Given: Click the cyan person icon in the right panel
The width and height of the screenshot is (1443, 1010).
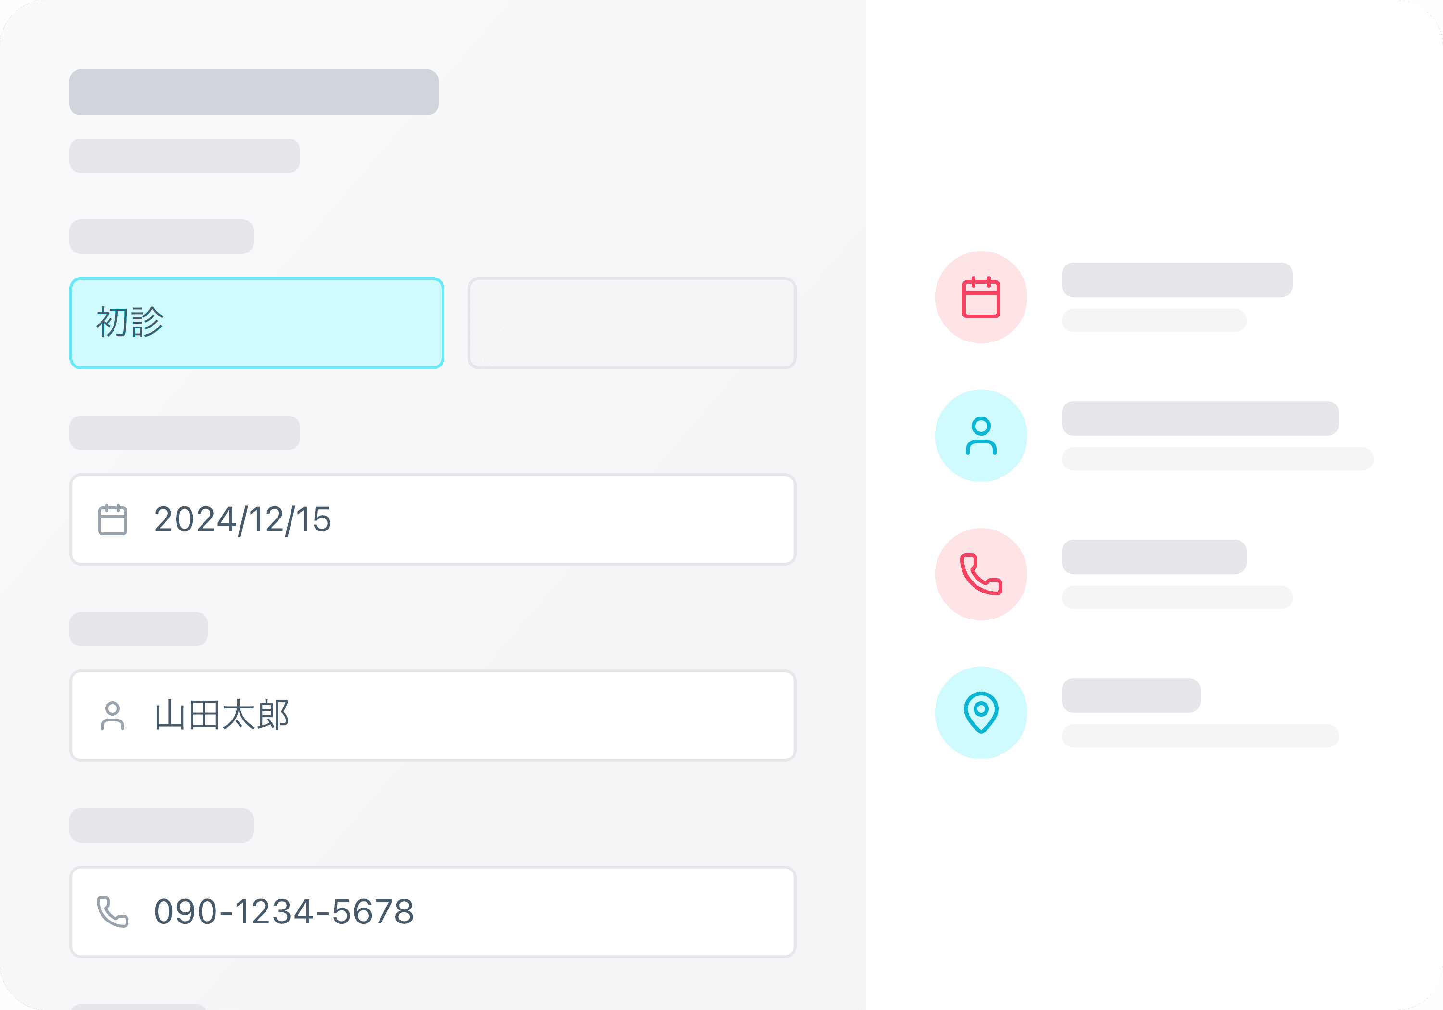Looking at the screenshot, I should coord(980,436).
